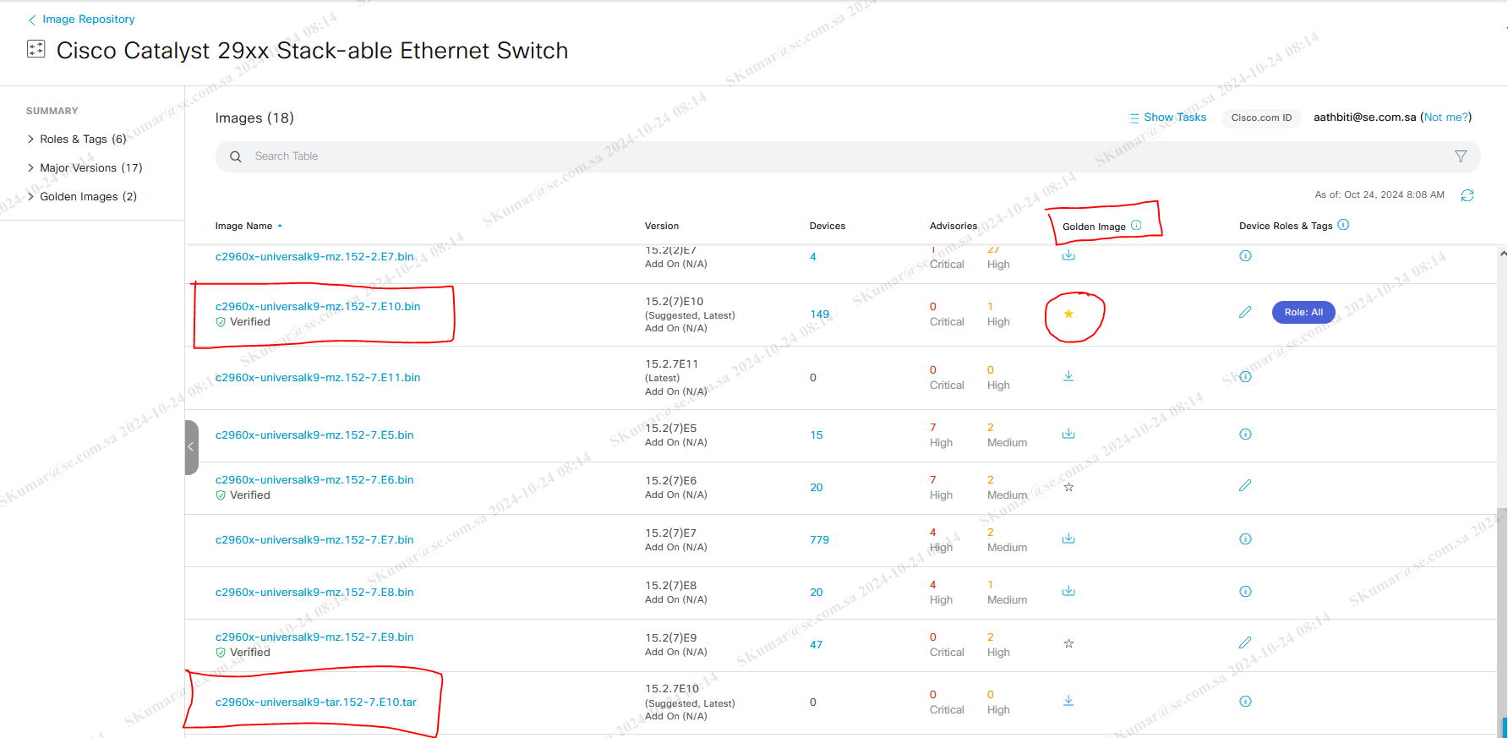Image resolution: width=1508 pixels, height=738 pixels.
Task: Sort table by Image Name column
Action: pyautogui.click(x=249, y=226)
